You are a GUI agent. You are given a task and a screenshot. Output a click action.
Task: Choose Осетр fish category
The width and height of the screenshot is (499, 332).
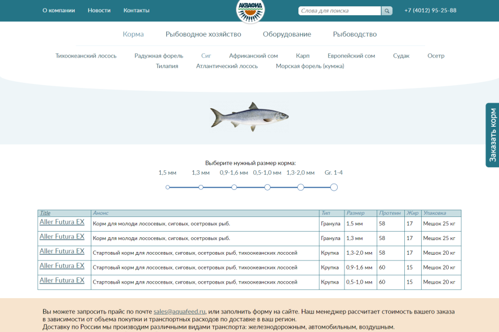click(436, 56)
